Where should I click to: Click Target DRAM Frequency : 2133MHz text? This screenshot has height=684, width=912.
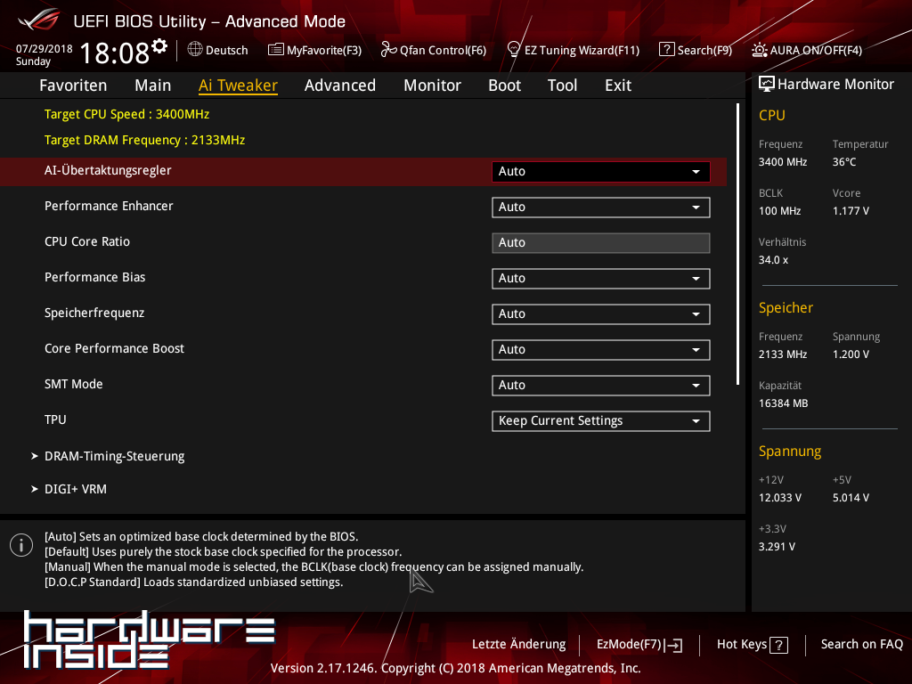click(x=145, y=140)
